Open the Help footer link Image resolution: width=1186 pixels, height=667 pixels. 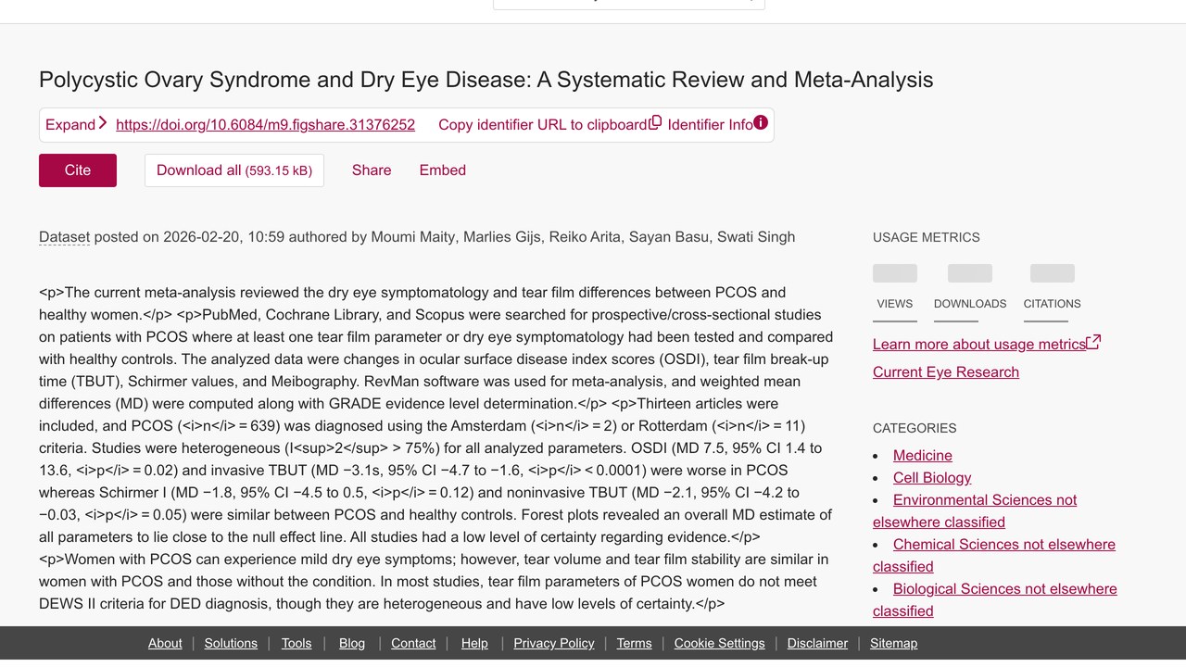pos(474,643)
